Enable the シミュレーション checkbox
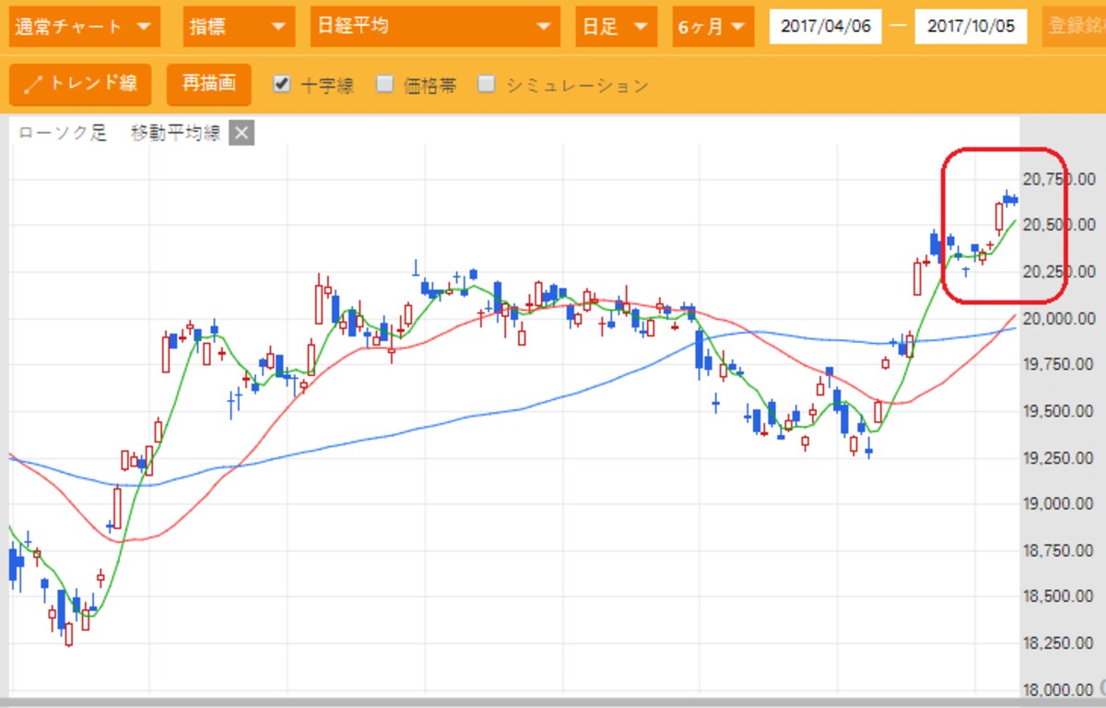Viewport: 1106px width, 708px height. 487,84
